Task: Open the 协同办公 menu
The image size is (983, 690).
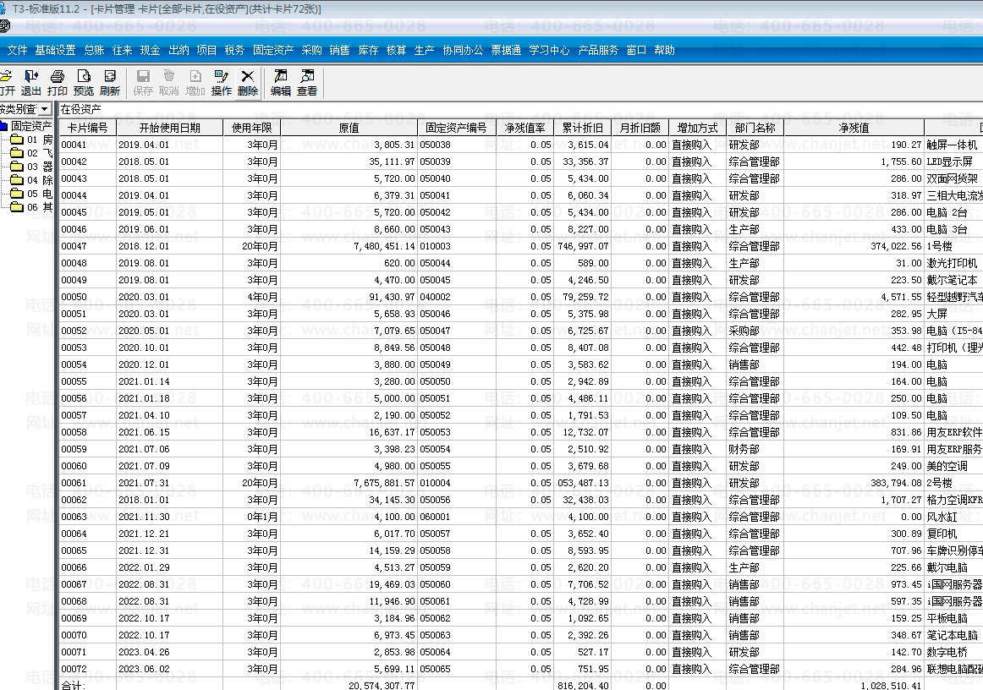Action: point(463,50)
